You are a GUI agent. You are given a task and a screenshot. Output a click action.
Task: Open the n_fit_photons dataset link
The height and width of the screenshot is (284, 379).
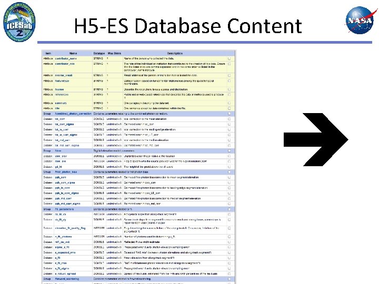63,237
